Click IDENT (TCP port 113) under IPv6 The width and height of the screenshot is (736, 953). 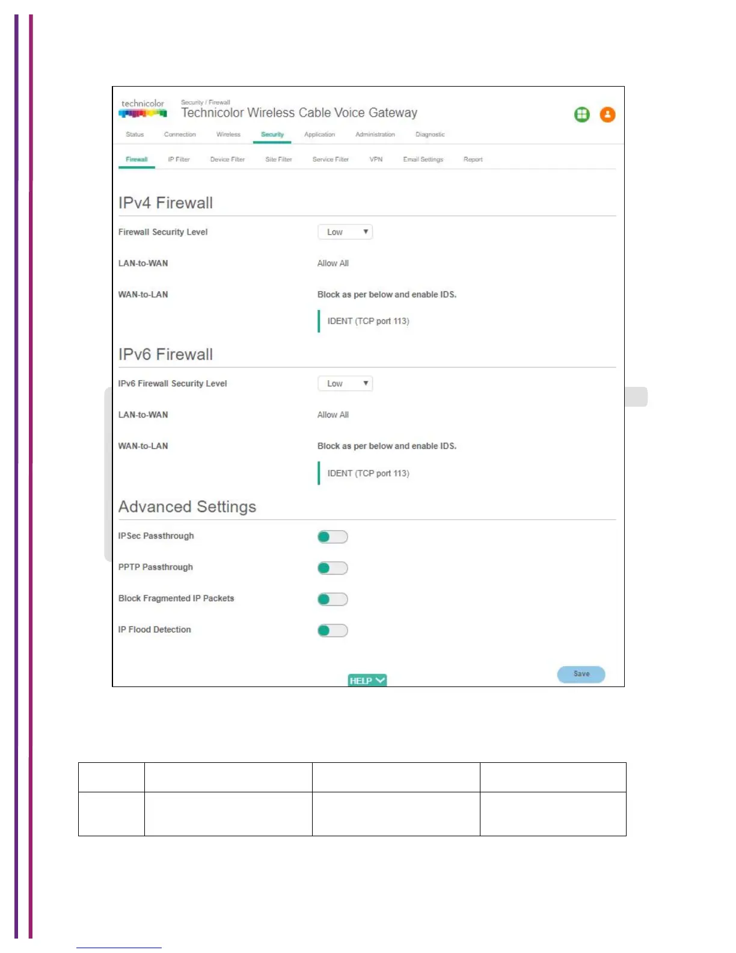click(x=368, y=473)
